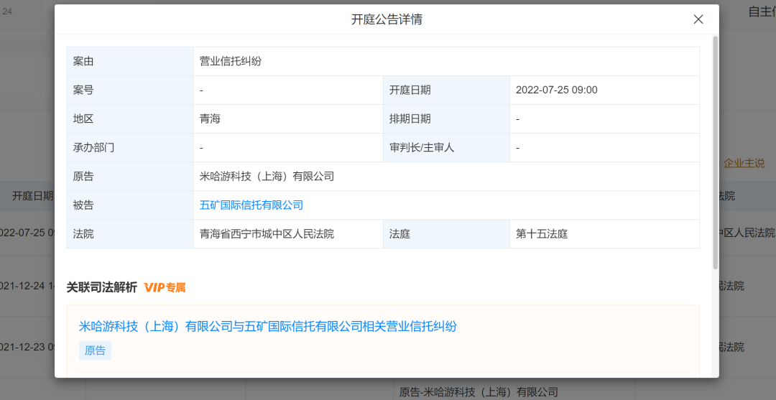Click the 案号 label cell

[130, 90]
